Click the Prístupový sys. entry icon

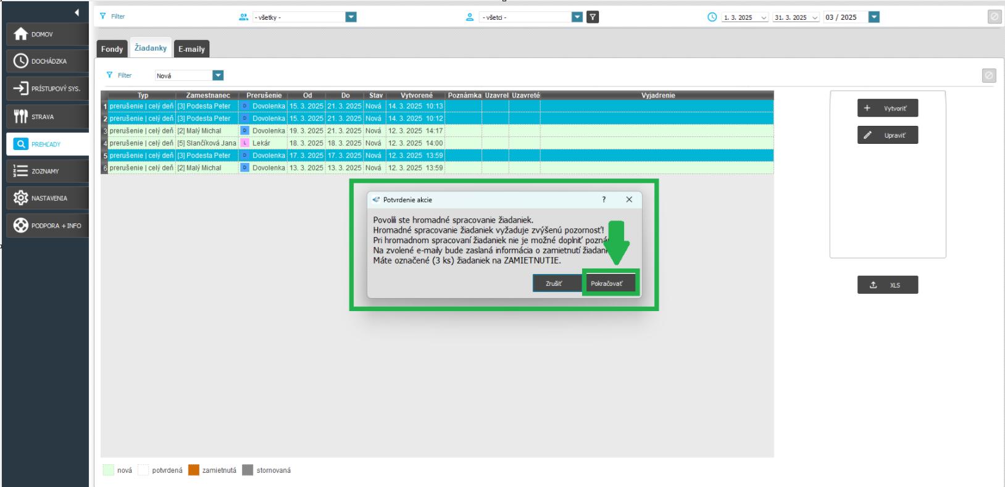pyautogui.click(x=21, y=88)
